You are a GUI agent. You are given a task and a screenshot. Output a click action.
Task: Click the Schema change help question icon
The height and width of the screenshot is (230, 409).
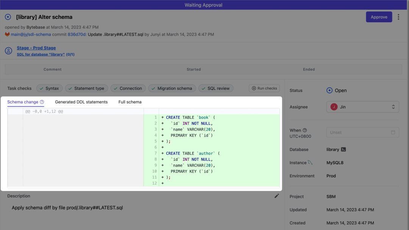pos(42,102)
